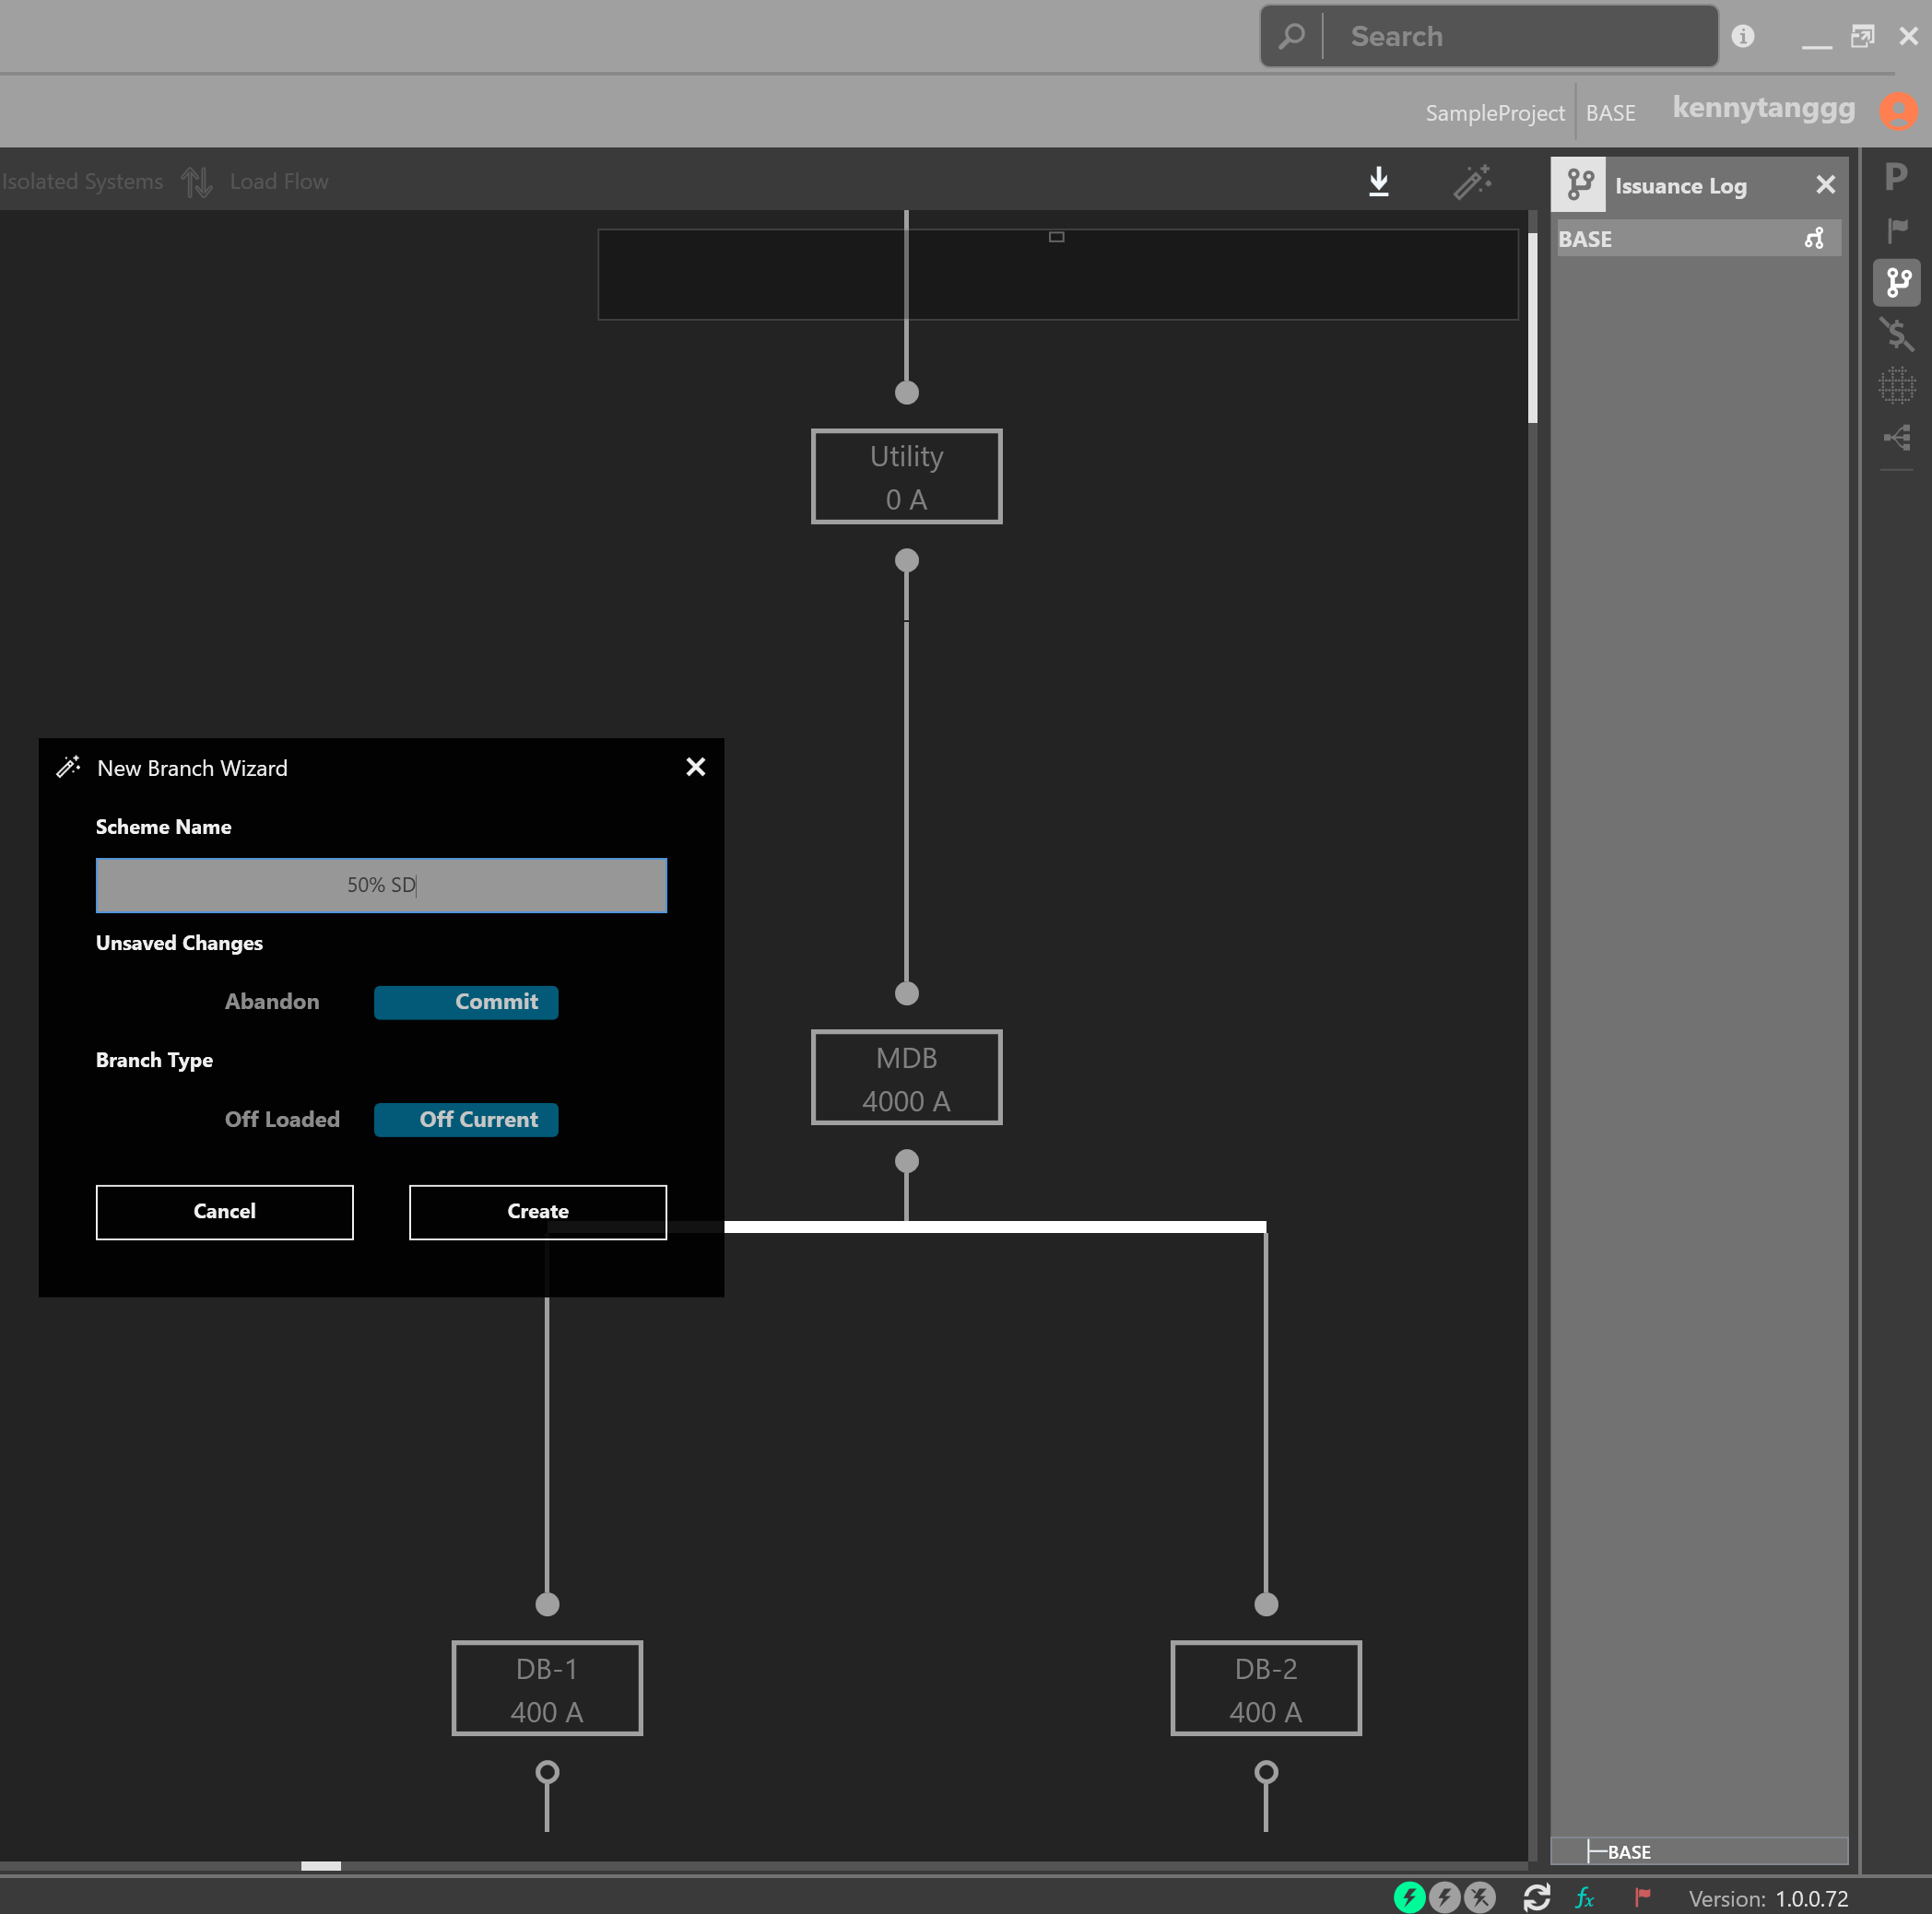This screenshot has width=1932, height=1914.
Task: Click the crossed-out dollar cost icon
Action: [x=1896, y=334]
